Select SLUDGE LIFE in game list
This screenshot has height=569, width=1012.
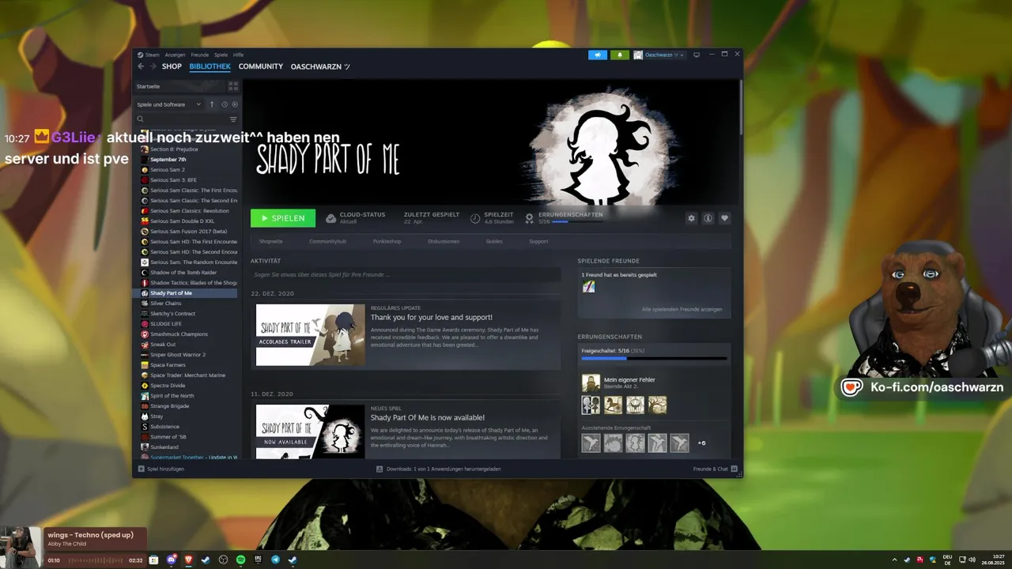click(x=165, y=324)
